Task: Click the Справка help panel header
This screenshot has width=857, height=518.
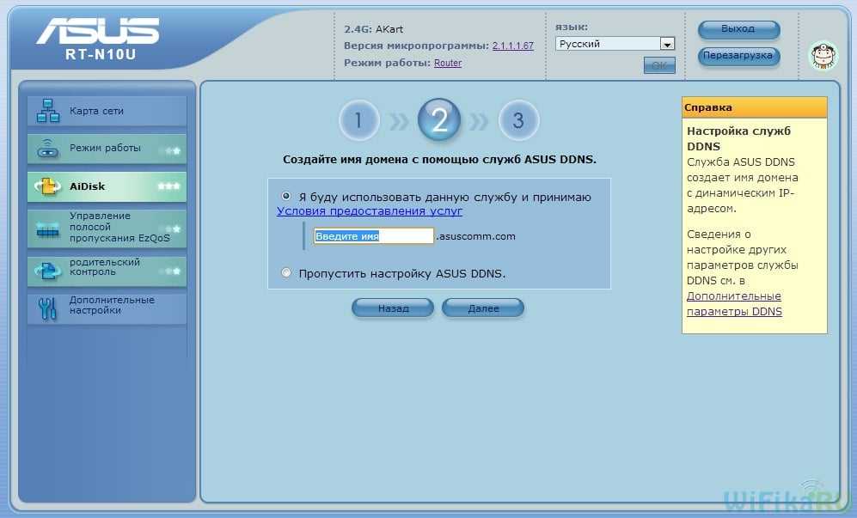Action: pyautogui.click(x=754, y=107)
